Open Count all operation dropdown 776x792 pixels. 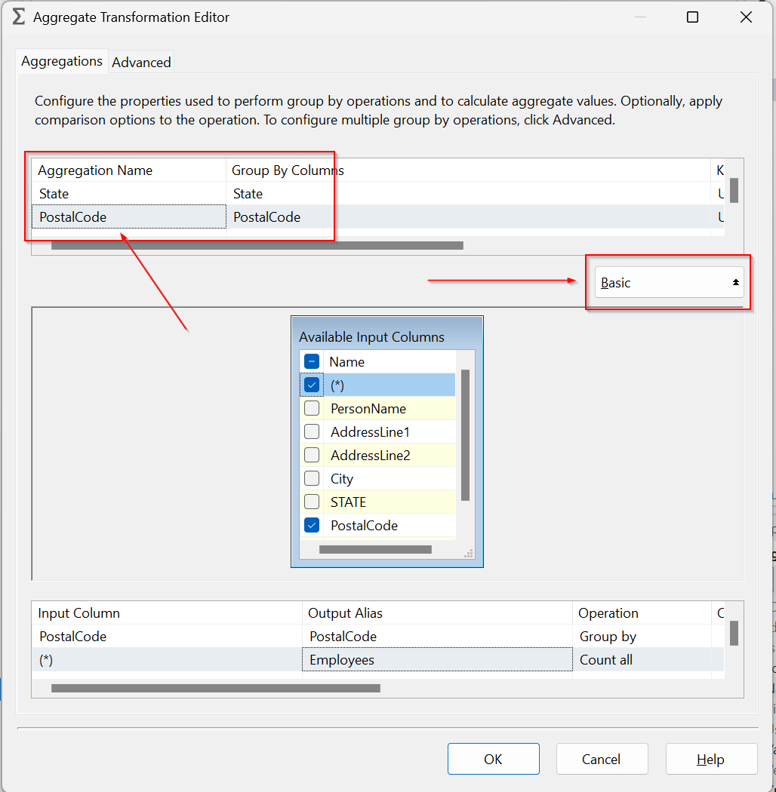coord(642,659)
